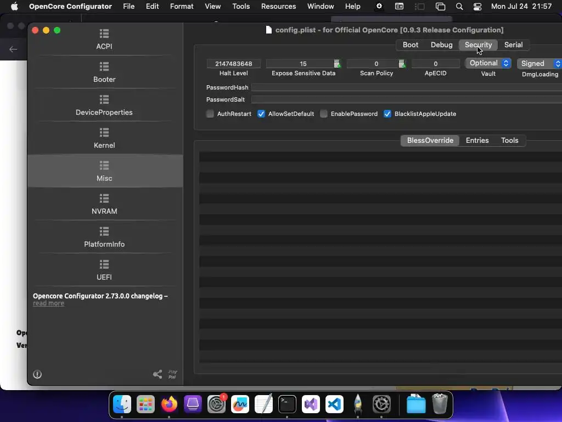This screenshot has height=422, width=562.
Task: Switch to the Serial tab
Action: 513,45
